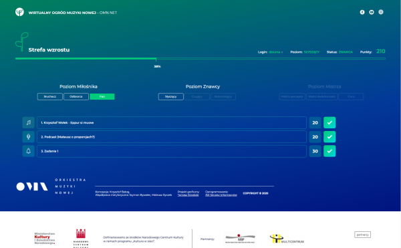The height and width of the screenshot is (248, 401).
Task: Click the partnerzy box at bottom right
Action: [362, 235]
